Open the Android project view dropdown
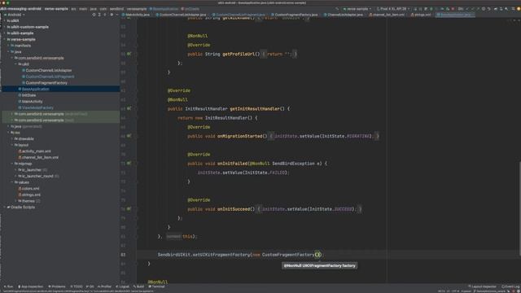Image resolution: width=521 pixels, height=293 pixels. coord(14,15)
